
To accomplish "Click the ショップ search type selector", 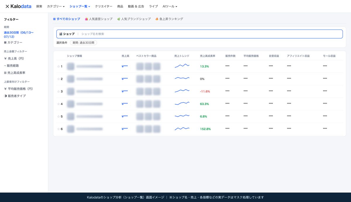I will (x=67, y=34).
